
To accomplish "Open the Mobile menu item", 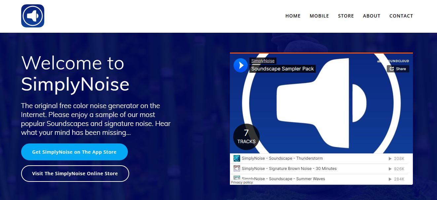I will pyautogui.click(x=319, y=16).
